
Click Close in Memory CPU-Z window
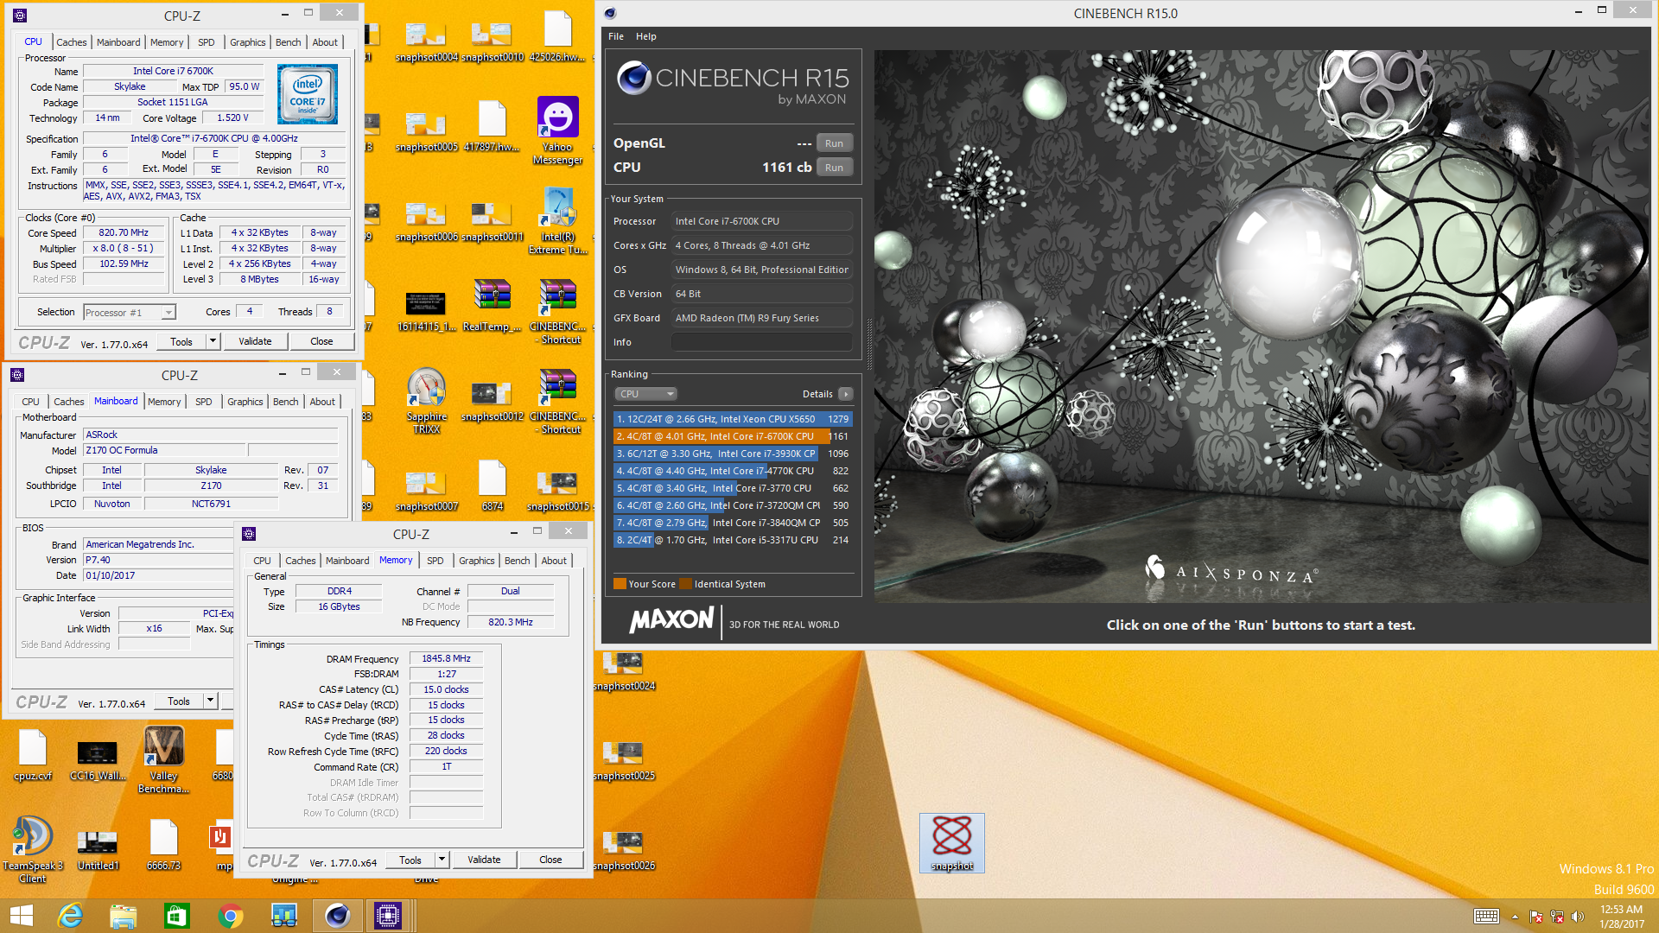[x=550, y=860]
